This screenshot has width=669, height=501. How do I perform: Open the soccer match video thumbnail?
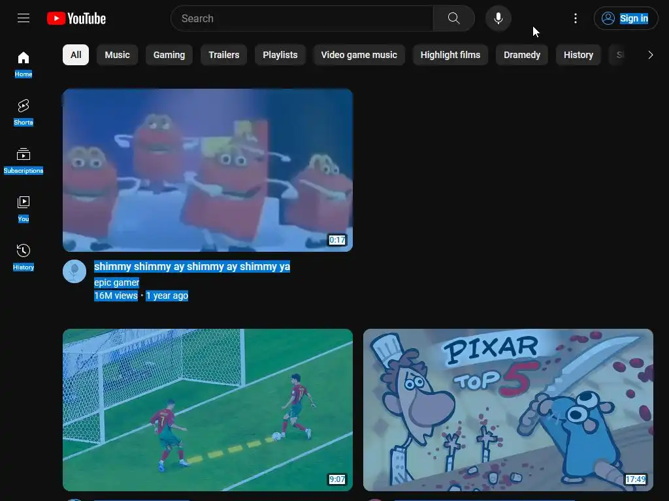point(208,410)
